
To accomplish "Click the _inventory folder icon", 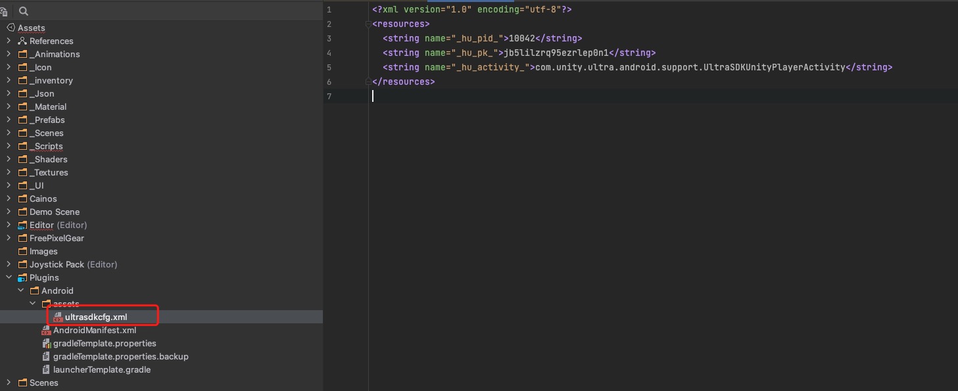I will pyautogui.click(x=22, y=80).
